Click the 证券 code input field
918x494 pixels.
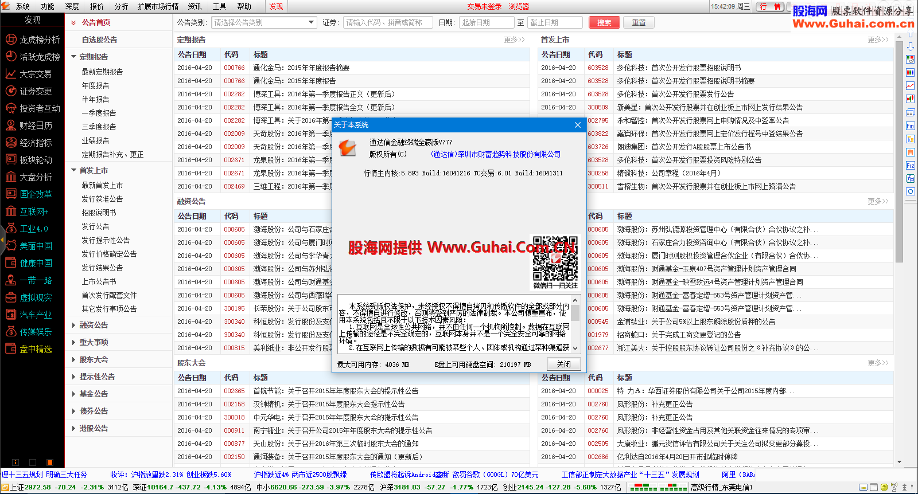tap(388, 22)
